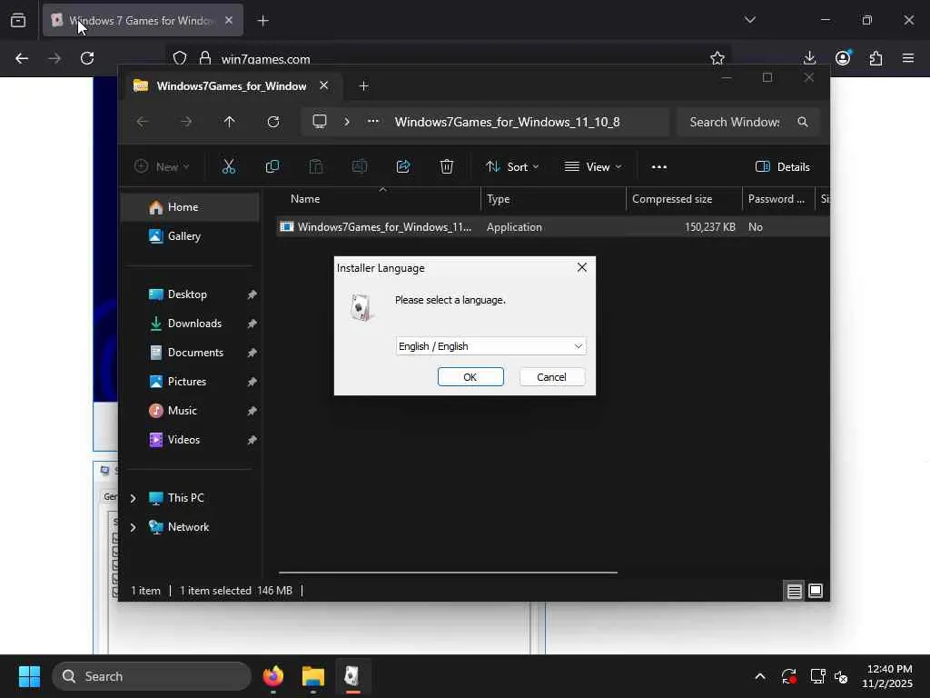Show hidden breadcrumb path ellipsis

(x=373, y=122)
